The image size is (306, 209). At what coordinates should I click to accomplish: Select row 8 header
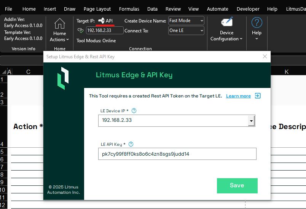(3, 174)
